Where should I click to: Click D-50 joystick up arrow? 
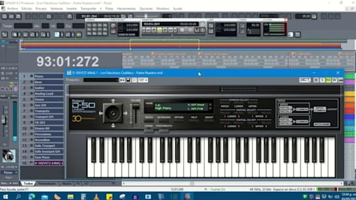113,101
